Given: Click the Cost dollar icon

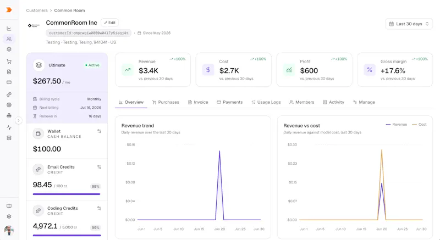Looking at the screenshot, I should coord(208,70).
